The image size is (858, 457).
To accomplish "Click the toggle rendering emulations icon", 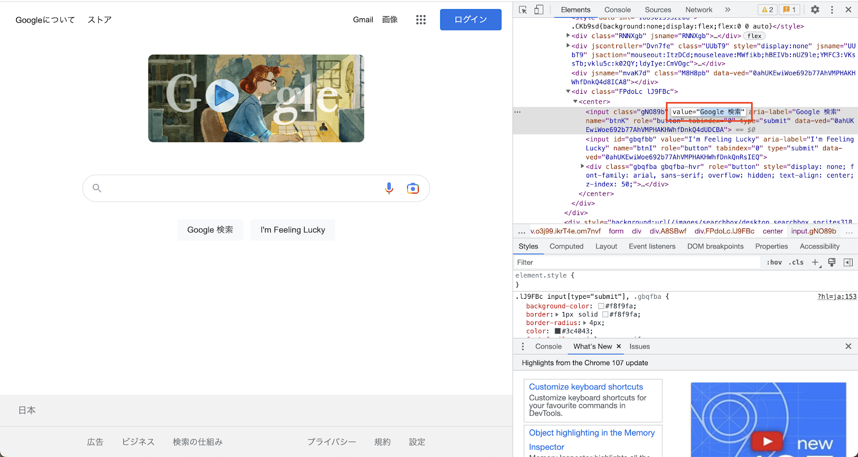I will click(x=832, y=262).
